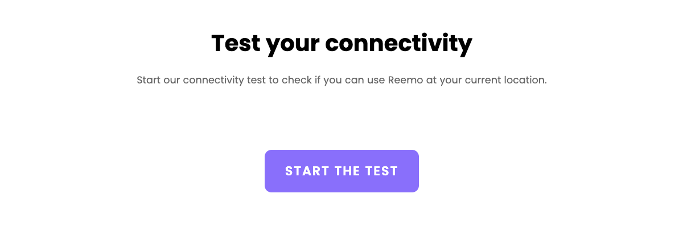This screenshot has height=227, width=683.
Task: Click "if you can use" in the description
Action: (x=349, y=80)
